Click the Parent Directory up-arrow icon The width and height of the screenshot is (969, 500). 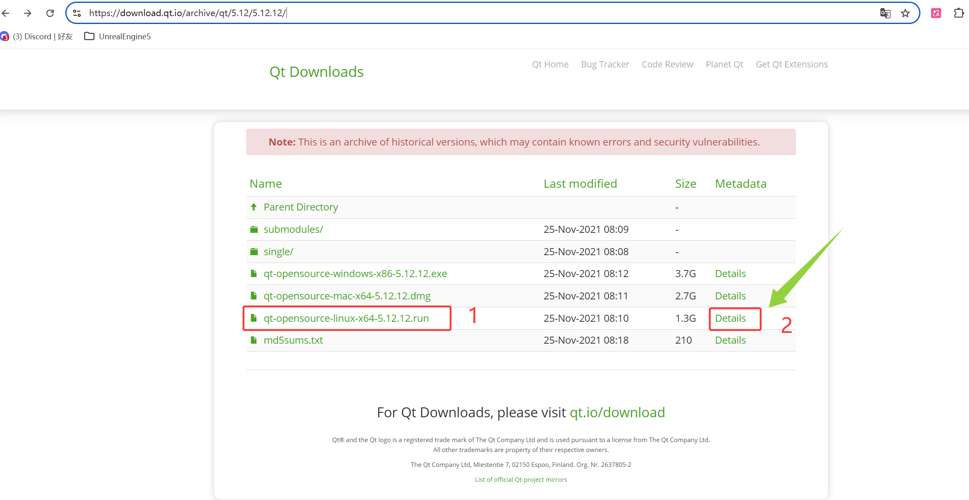point(254,207)
